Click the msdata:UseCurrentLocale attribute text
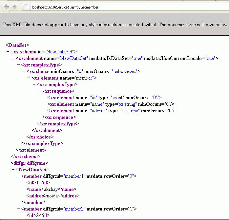229x220 pixels. 173,58
